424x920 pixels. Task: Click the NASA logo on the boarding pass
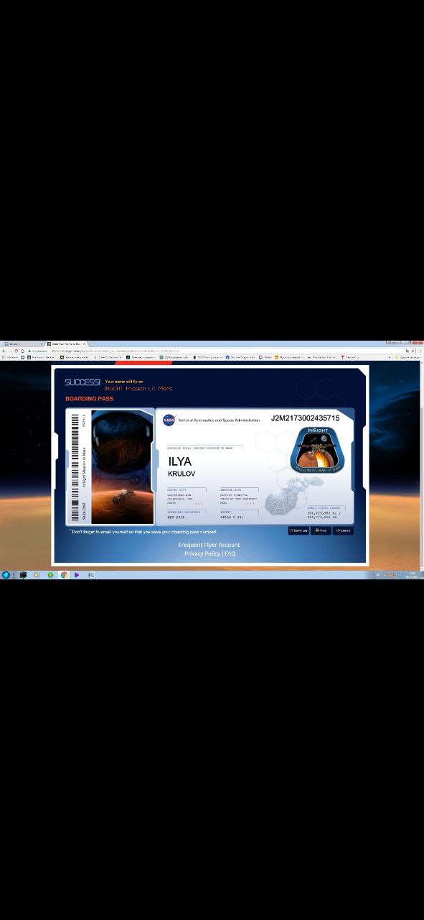169,420
